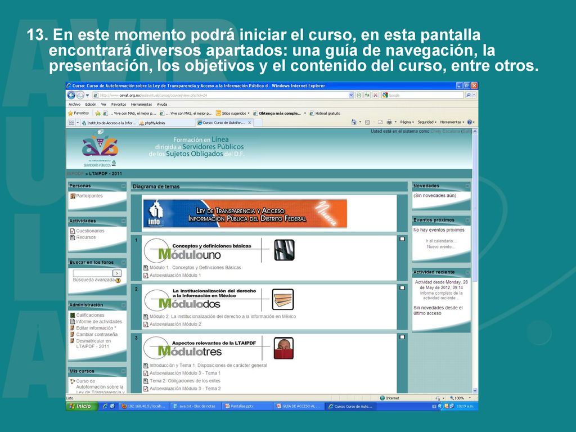Click the advanced search help question icon
The width and height of the screenshot is (576, 432).
pos(118,280)
